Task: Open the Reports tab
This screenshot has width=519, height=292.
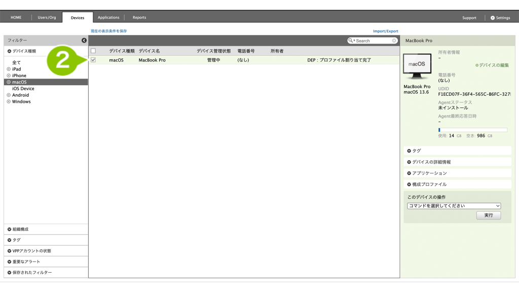Action: (139, 18)
